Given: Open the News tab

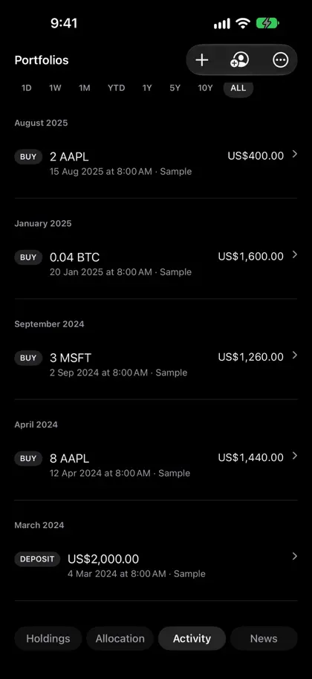Looking at the screenshot, I should [264, 638].
